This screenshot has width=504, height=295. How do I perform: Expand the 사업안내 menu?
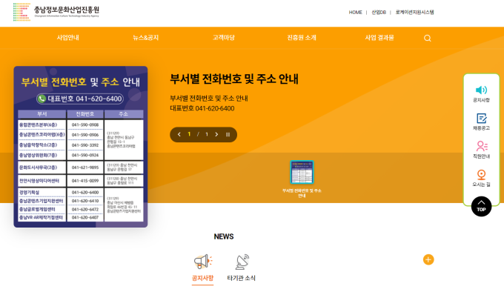68,38
